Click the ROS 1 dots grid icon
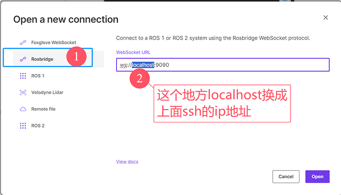Image resolution: width=341 pixels, height=195 pixels. coord(23,76)
